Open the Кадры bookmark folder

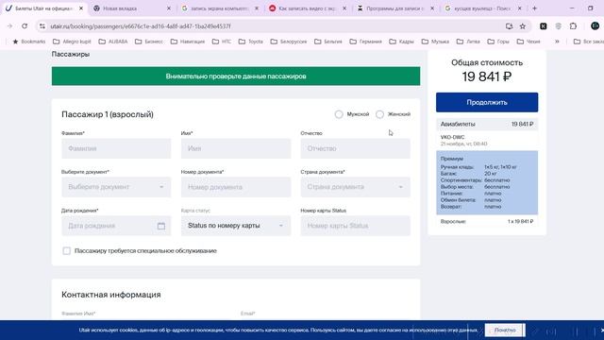[401, 42]
